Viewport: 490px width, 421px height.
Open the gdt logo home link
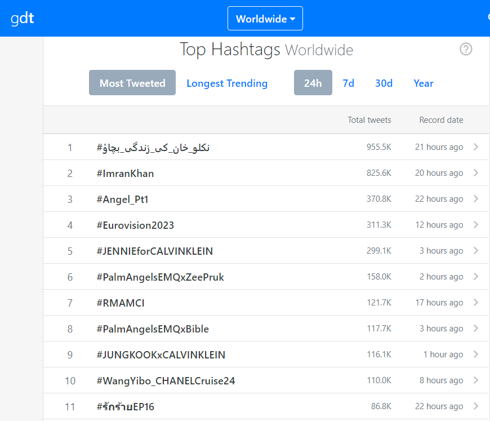[22, 18]
